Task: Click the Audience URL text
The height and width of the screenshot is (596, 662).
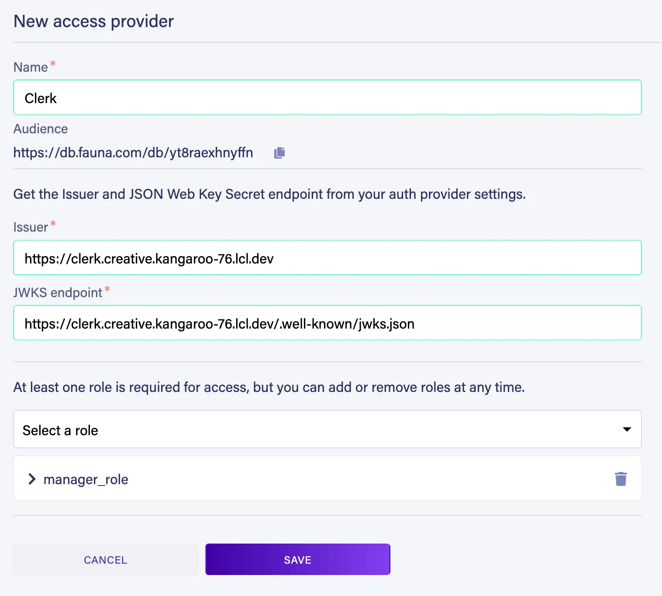Action: pos(133,152)
